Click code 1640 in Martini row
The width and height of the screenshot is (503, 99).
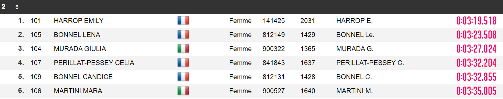308,91
